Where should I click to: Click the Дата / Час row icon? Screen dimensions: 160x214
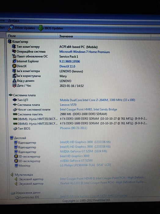coord(14,85)
